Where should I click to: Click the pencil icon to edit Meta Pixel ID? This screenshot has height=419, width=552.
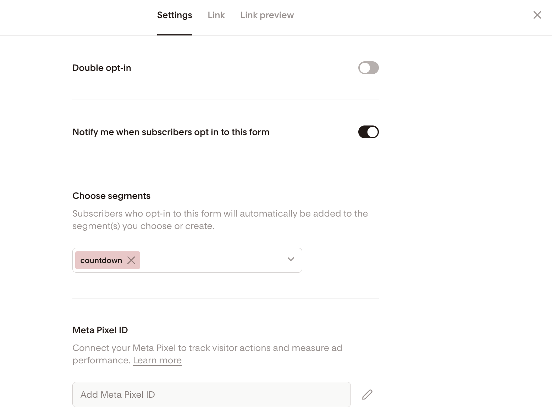pos(367,395)
